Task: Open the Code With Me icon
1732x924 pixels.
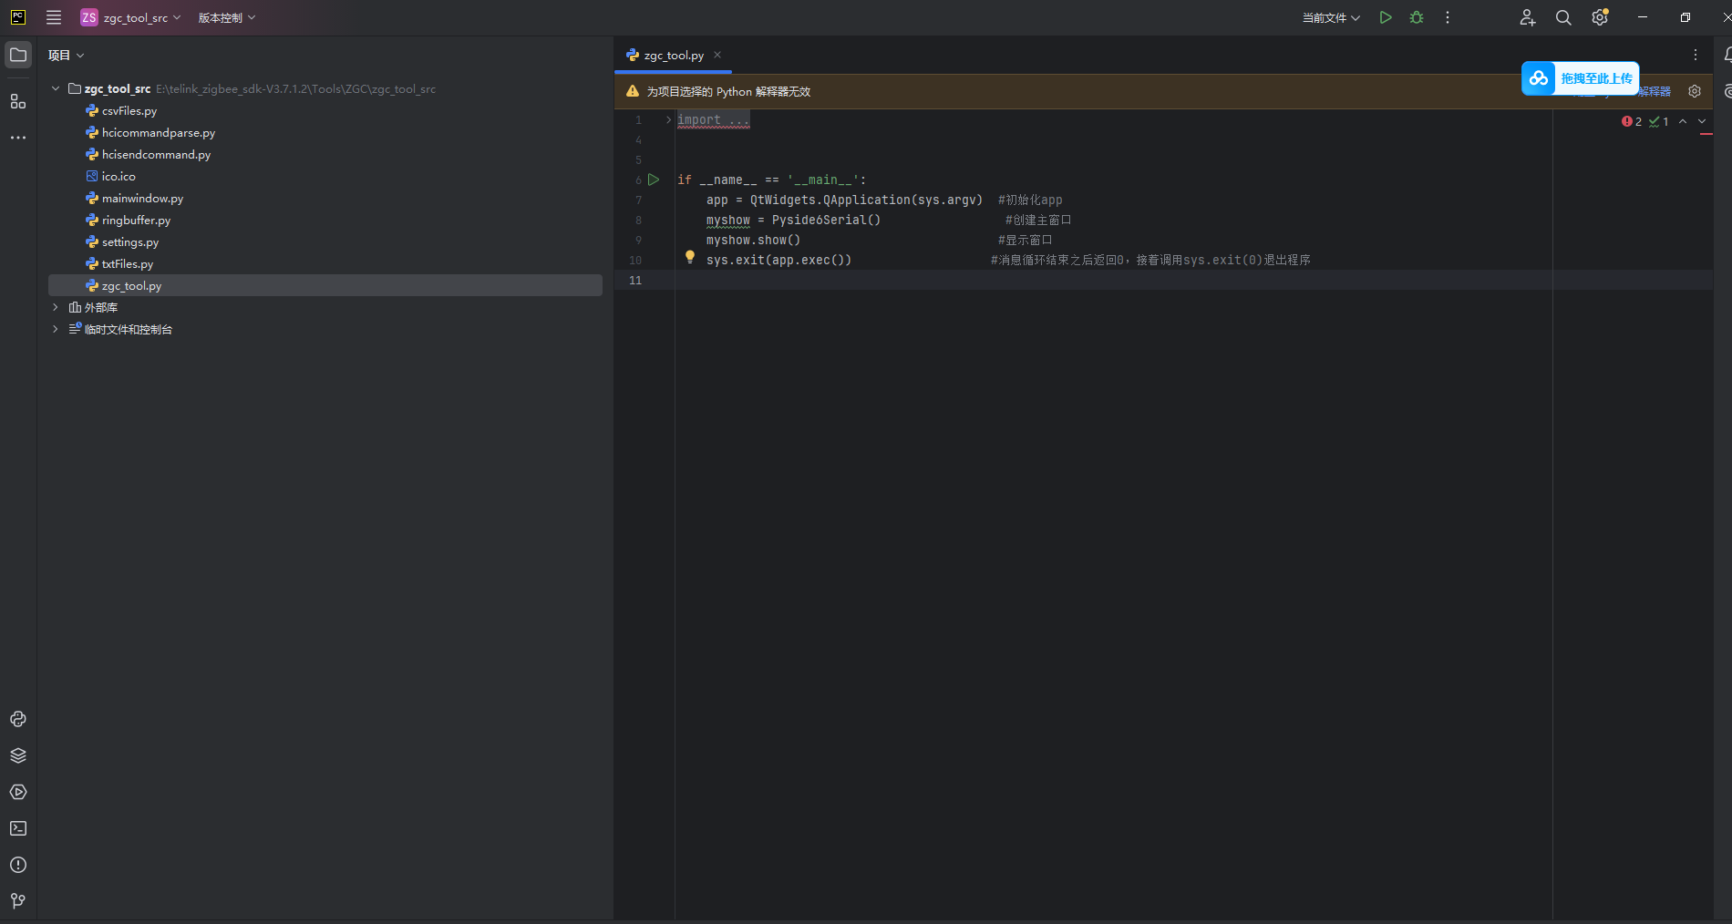Action: [1528, 17]
